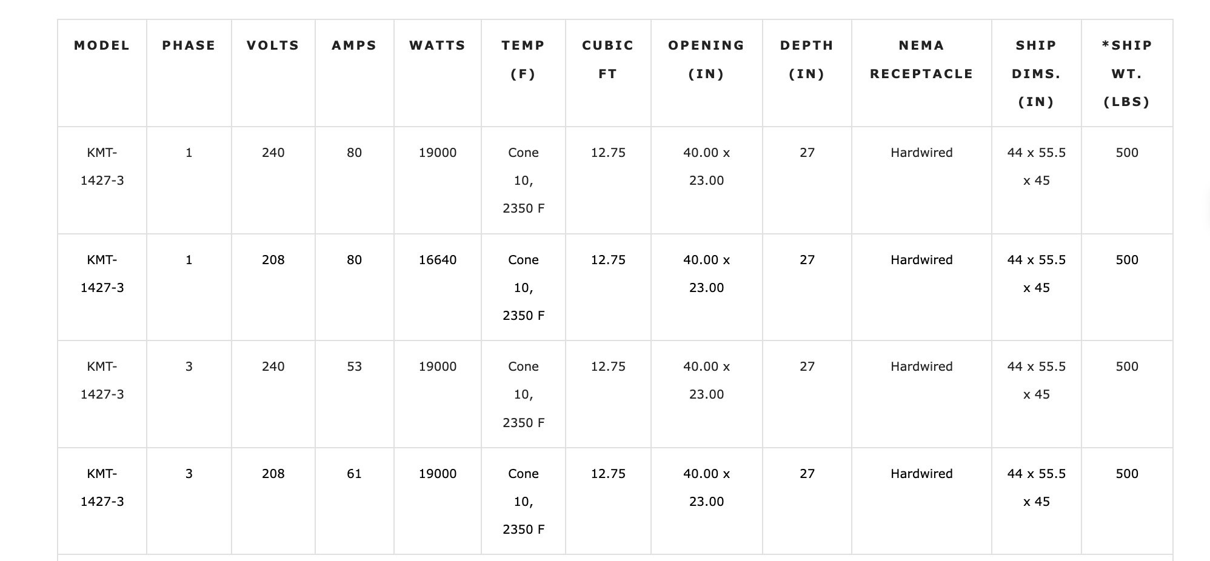1210x561 pixels.
Task: Select the AMPS column header
Action: pyautogui.click(x=354, y=45)
